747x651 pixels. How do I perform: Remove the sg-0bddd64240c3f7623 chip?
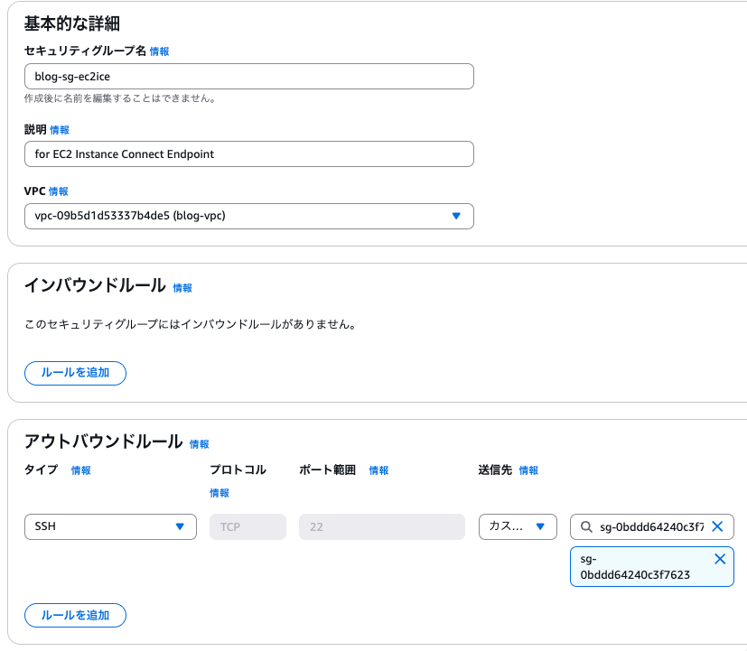720,559
